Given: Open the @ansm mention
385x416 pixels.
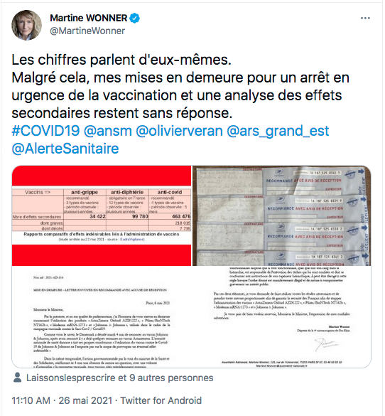Looking at the screenshot, I should coord(108,131).
